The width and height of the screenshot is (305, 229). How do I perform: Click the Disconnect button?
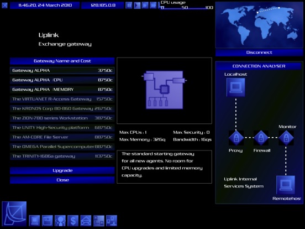(259, 53)
